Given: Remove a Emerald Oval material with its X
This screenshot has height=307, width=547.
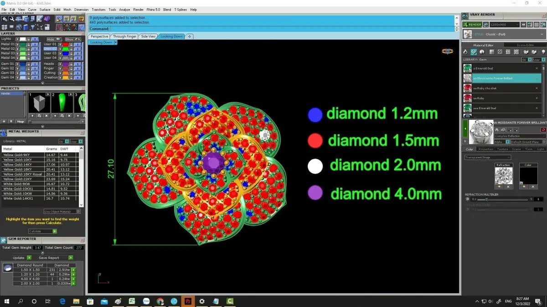Looking at the screenshot, I should [537, 68].
